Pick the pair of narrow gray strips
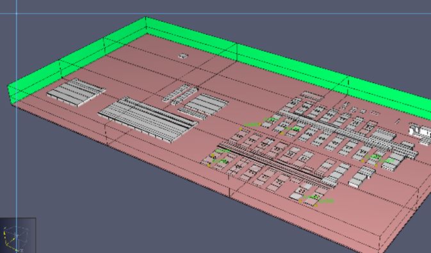Image resolution: width=431 pixels, height=253 pixels. coord(180,94)
